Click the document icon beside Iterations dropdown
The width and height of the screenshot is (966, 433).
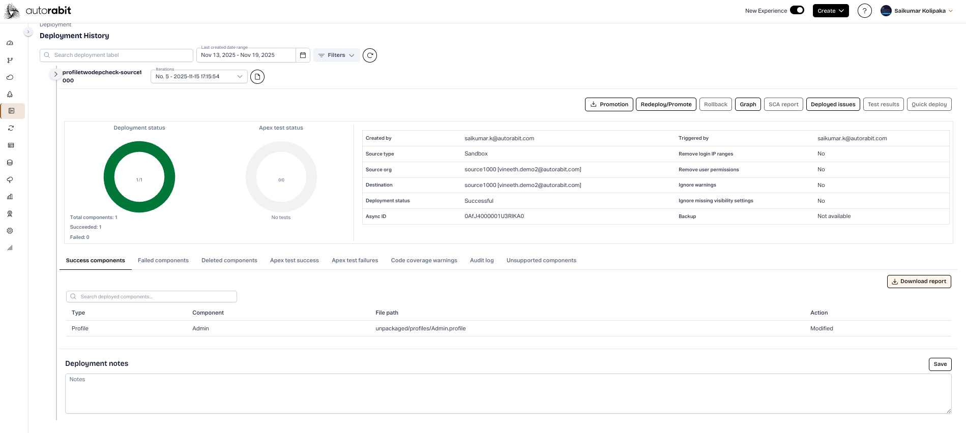tap(257, 77)
